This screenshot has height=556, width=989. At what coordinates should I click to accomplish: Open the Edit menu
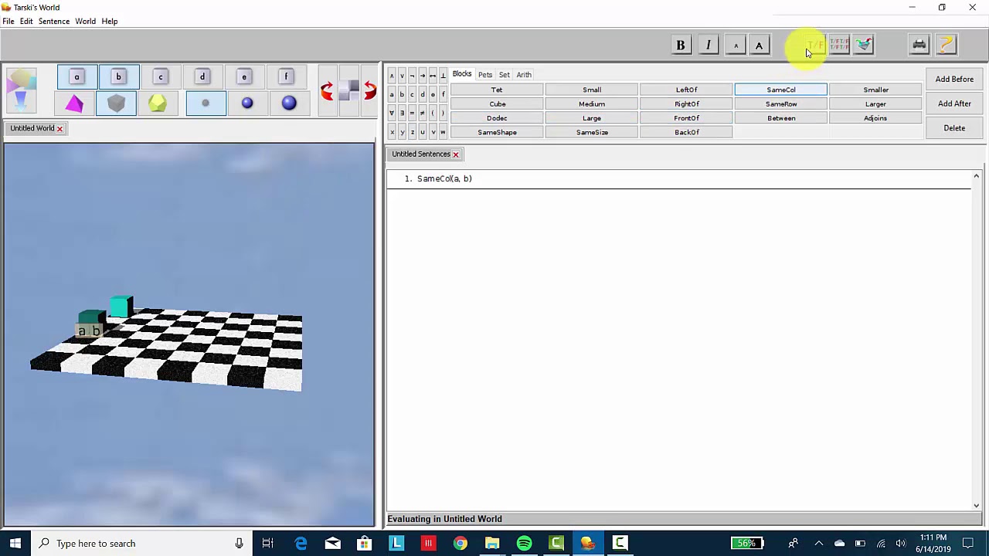point(26,21)
